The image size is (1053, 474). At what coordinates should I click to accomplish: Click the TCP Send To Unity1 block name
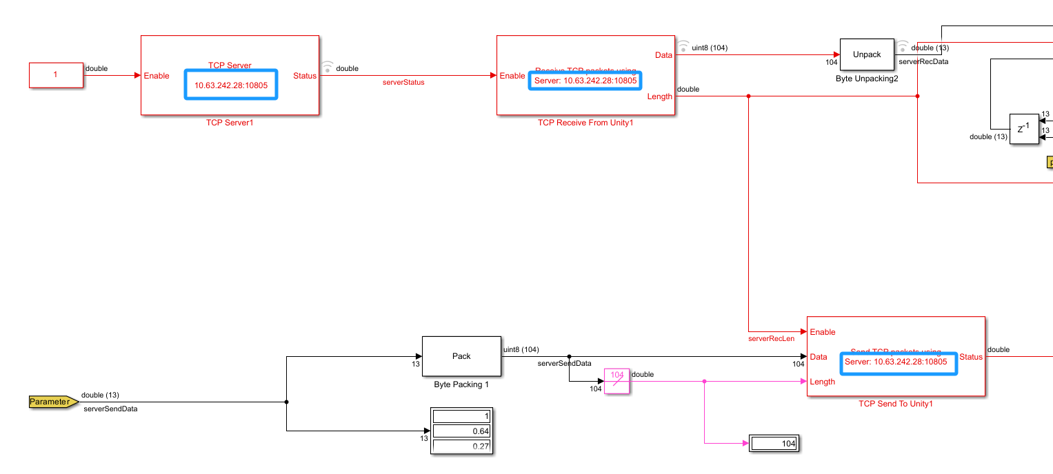[x=895, y=404]
